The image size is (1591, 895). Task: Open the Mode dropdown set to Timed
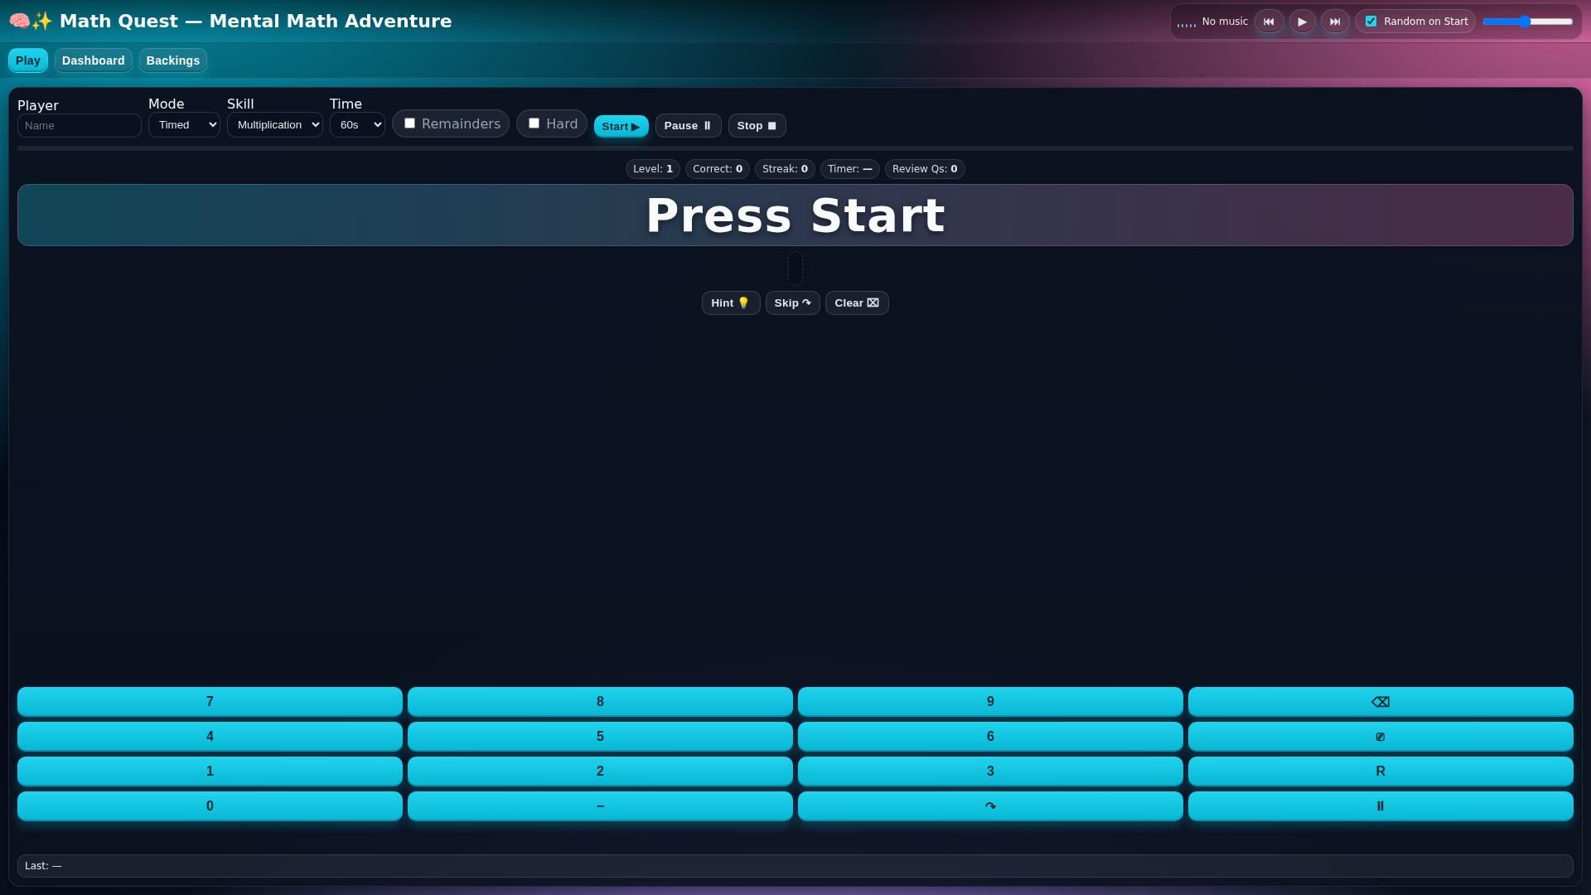coord(184,124)
